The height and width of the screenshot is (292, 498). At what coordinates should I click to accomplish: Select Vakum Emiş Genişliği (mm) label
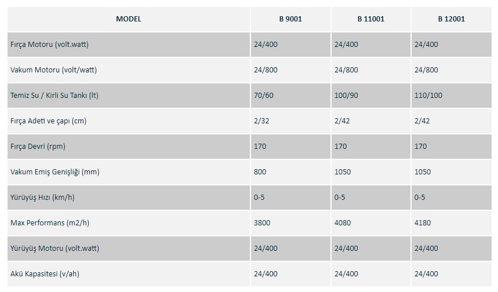point(55,171)
